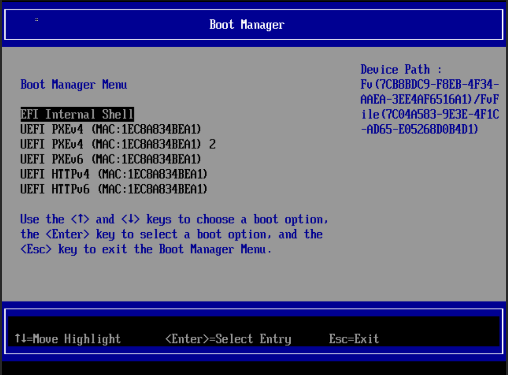Click the small dotted icon in title bar

(36, 19)
